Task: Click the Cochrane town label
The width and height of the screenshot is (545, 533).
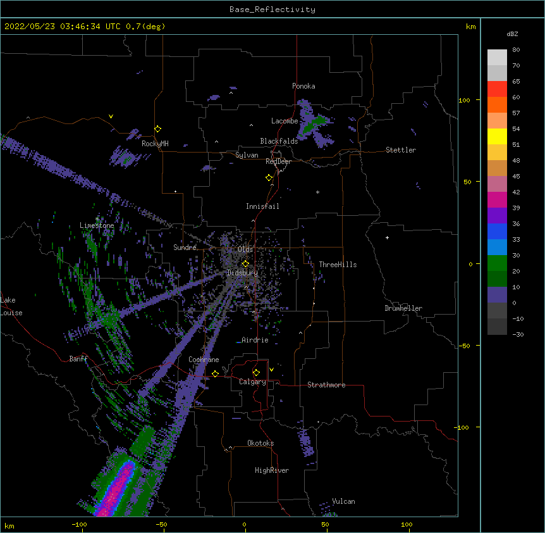Action: coord(204,360)
